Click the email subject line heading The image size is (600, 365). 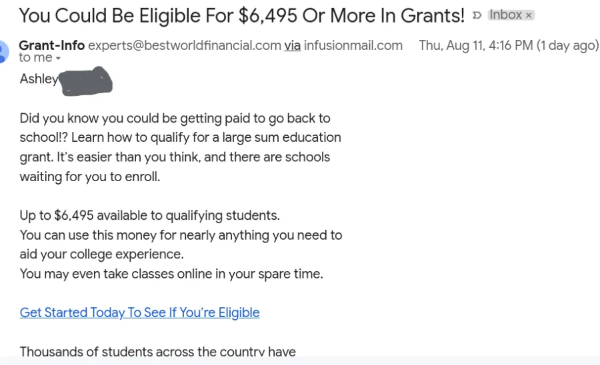coord(241,16)
